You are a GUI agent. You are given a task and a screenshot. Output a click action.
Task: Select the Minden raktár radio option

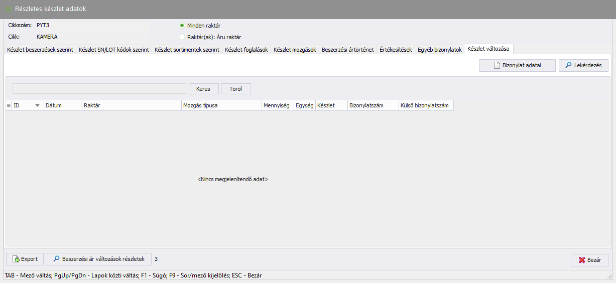[182, 26]
